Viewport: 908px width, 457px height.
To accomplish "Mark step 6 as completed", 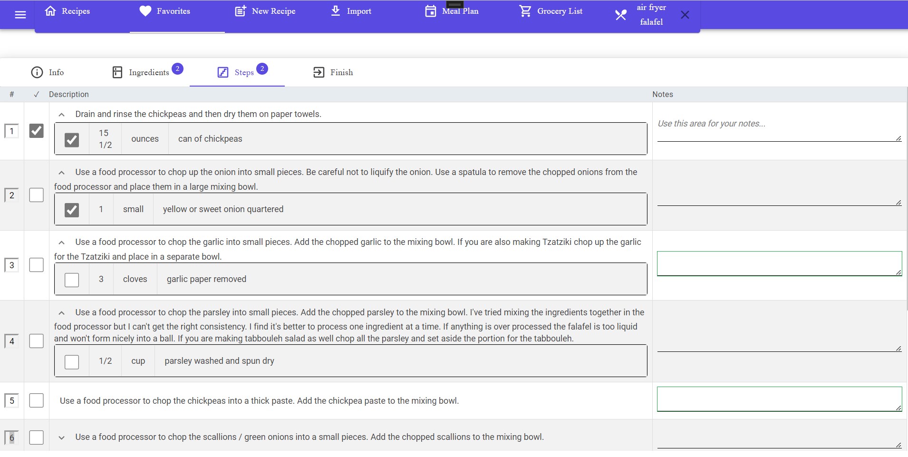I will point(37,437).
